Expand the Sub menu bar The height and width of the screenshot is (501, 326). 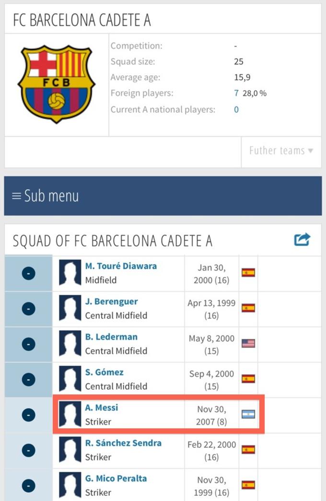point(163,196)
